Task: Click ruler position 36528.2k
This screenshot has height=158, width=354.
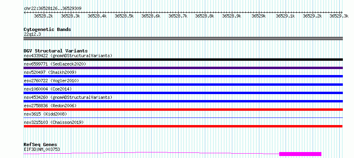Action: (x=43, y=16)
